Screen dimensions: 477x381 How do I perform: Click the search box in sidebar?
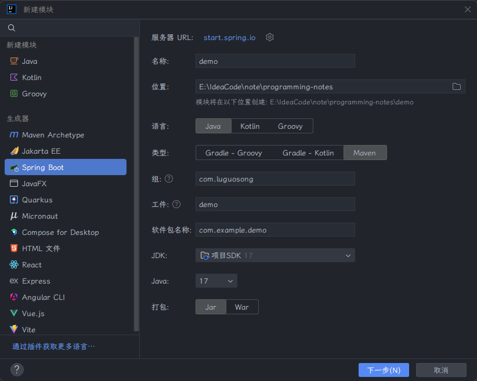tap(70, 28)
